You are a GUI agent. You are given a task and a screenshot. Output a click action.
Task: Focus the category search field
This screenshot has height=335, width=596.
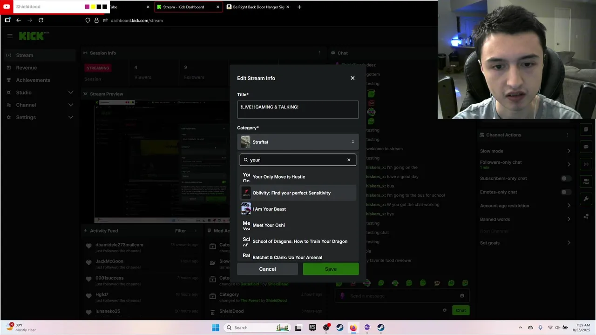click(x=298, y=160)
